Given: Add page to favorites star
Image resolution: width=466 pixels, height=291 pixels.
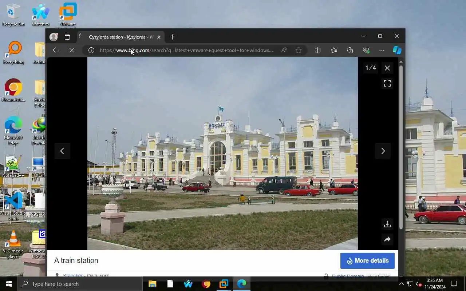Looking at the screenshot, I should [299, 50].
